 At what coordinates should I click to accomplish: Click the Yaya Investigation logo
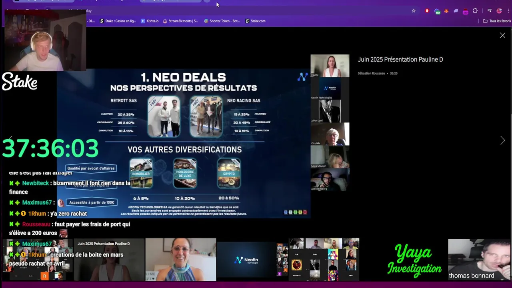tap(414, 261)
